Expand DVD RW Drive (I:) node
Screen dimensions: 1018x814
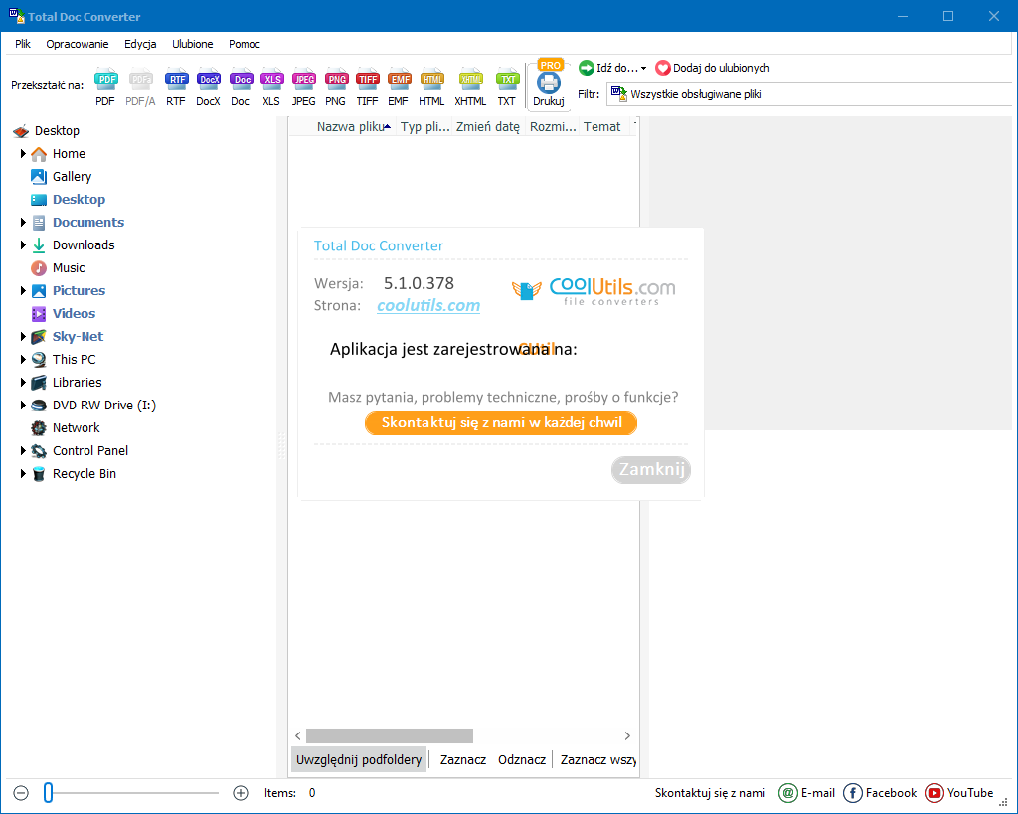[23, 406]
